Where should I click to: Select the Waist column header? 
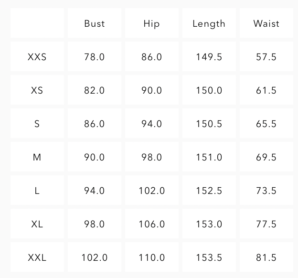point(266,23)
